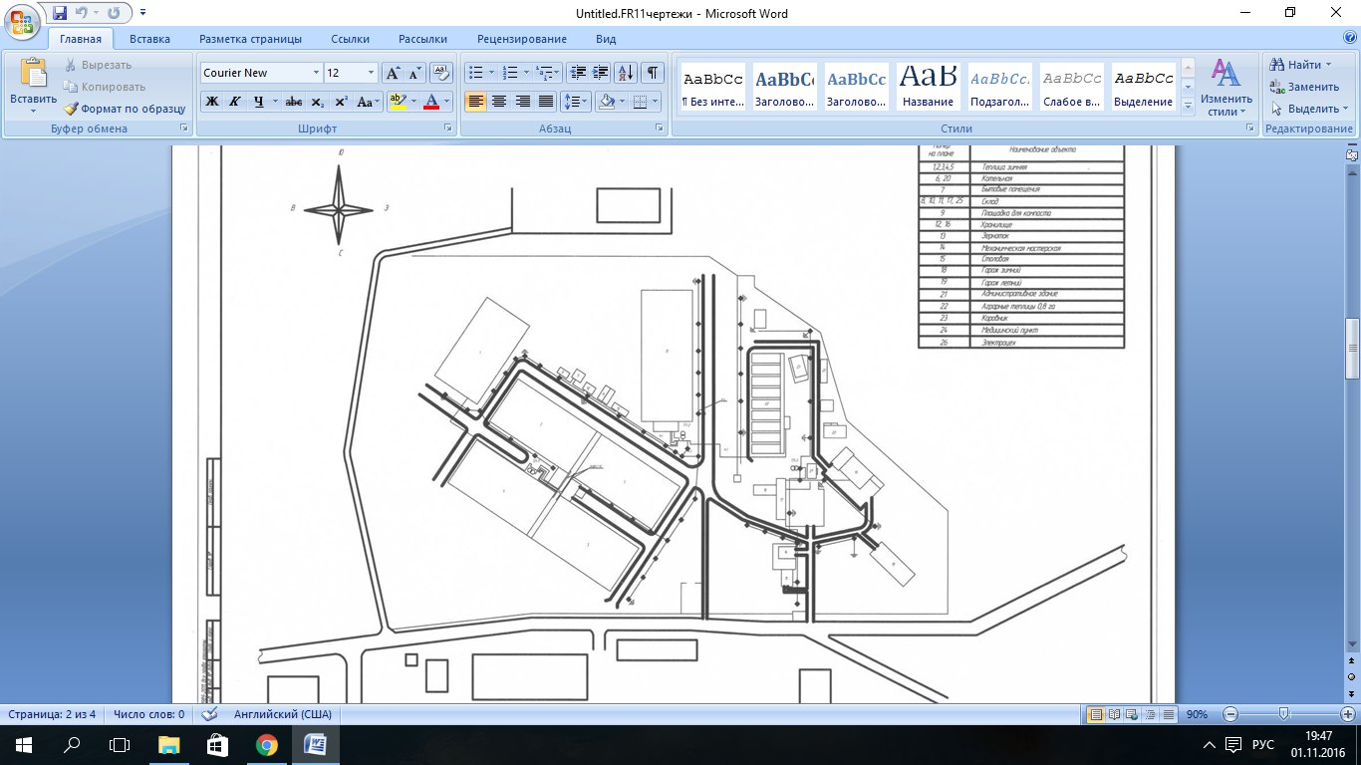
Task: Enable center text alignment
Action: [499, 102]
